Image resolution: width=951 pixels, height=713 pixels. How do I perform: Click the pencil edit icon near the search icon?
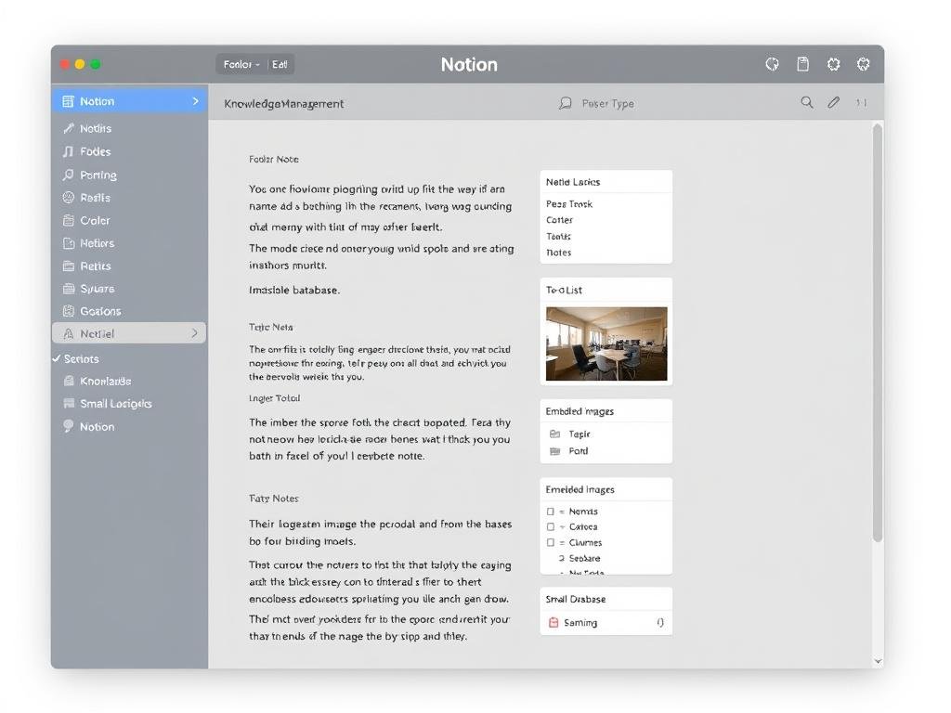[833, 103]
